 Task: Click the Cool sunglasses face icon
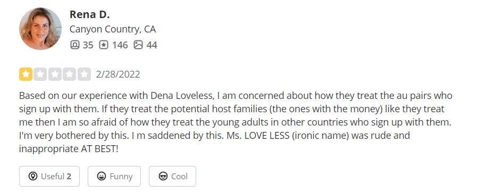163,177
